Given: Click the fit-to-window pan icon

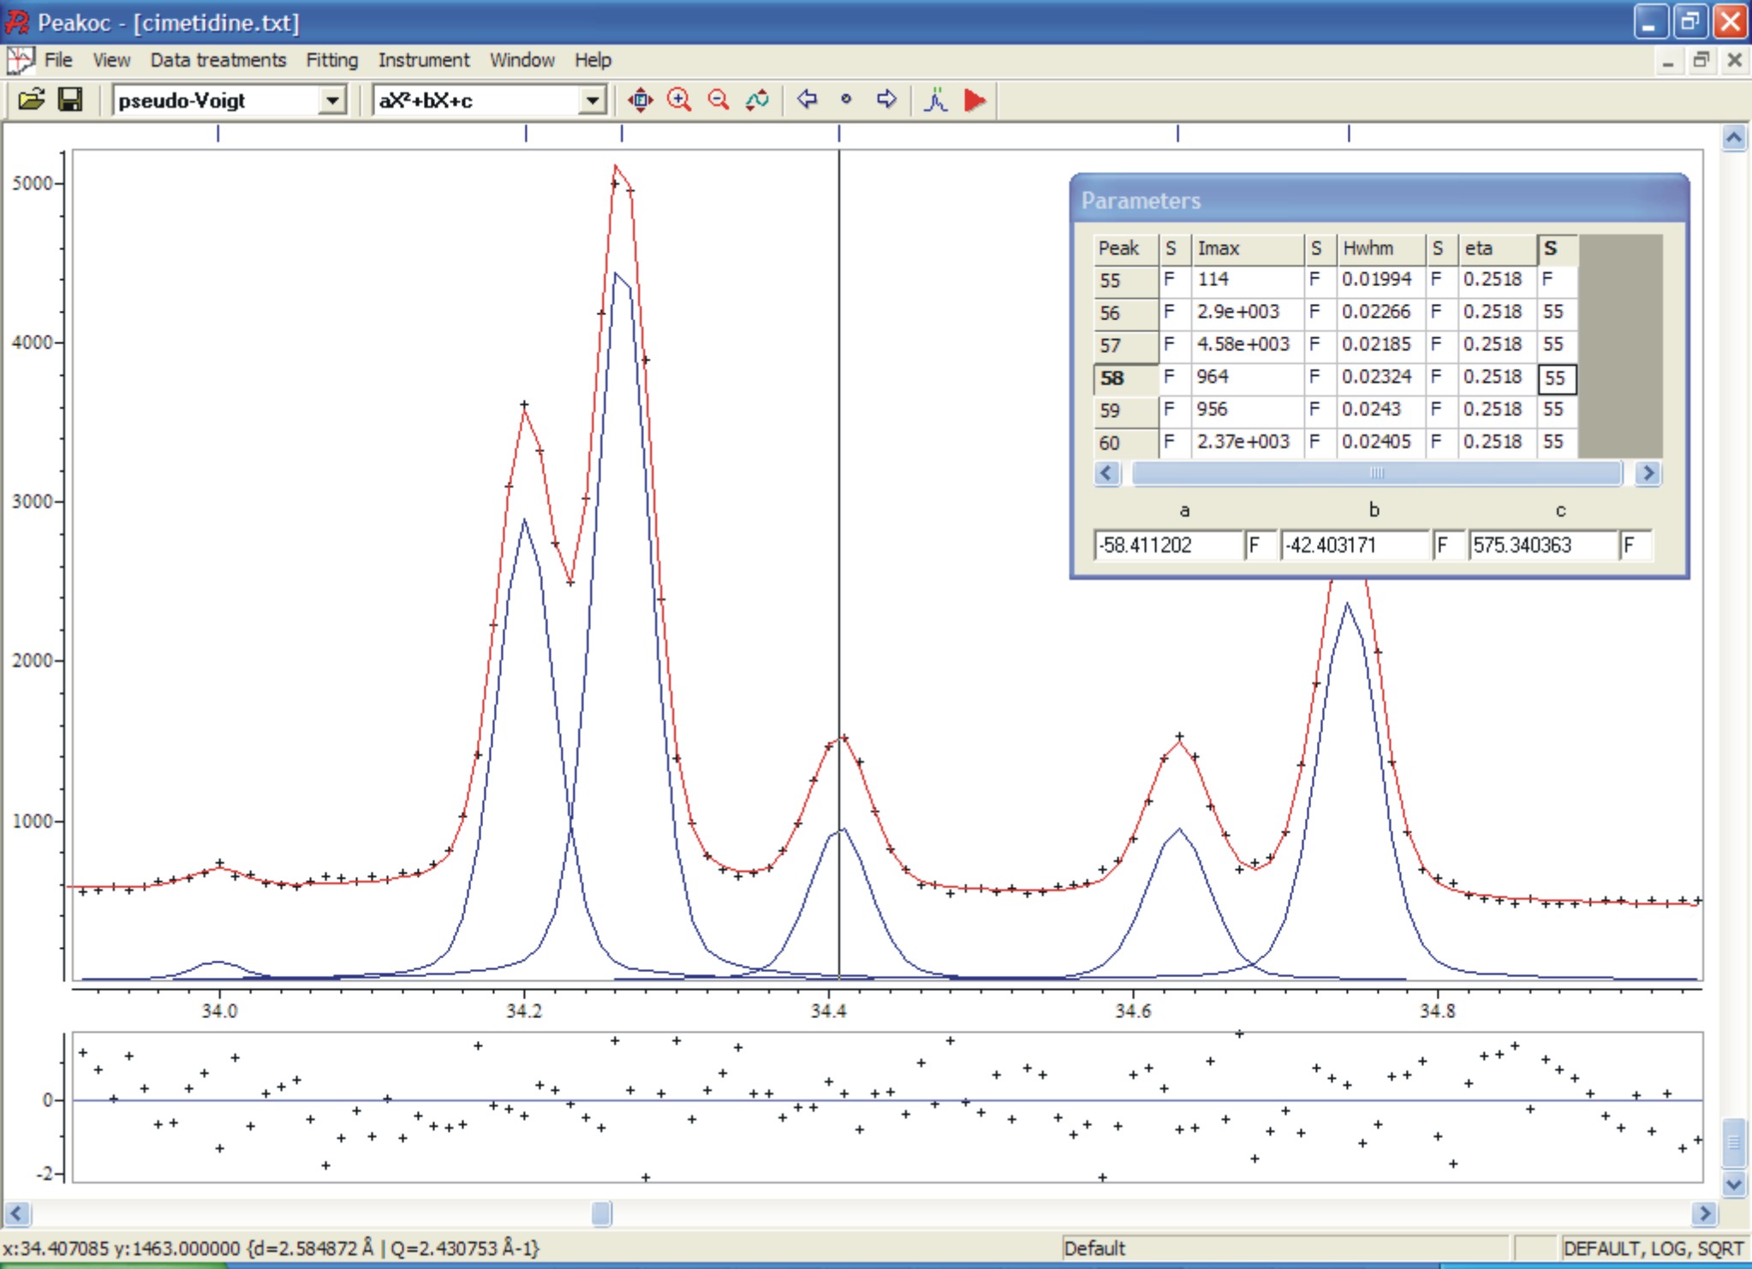Looking at the screenshot, I should (640, 100).
